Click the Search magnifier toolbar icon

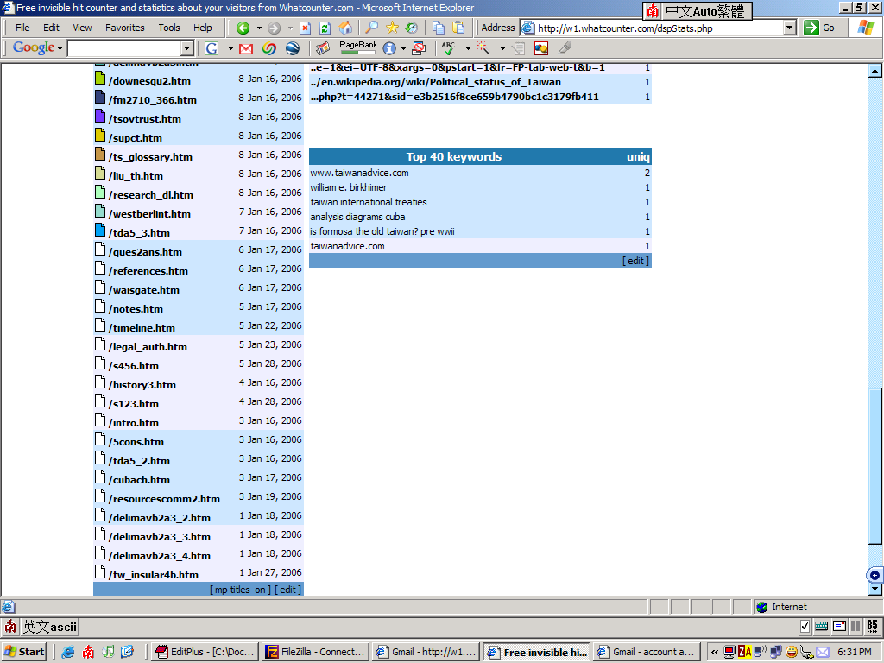(371, 28)
